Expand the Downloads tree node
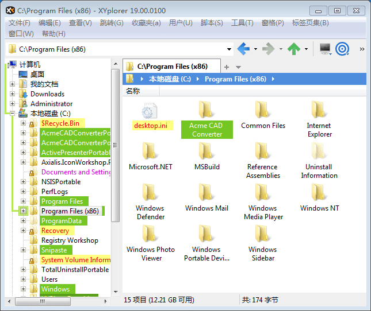The image size is (371, 311). 12,94
